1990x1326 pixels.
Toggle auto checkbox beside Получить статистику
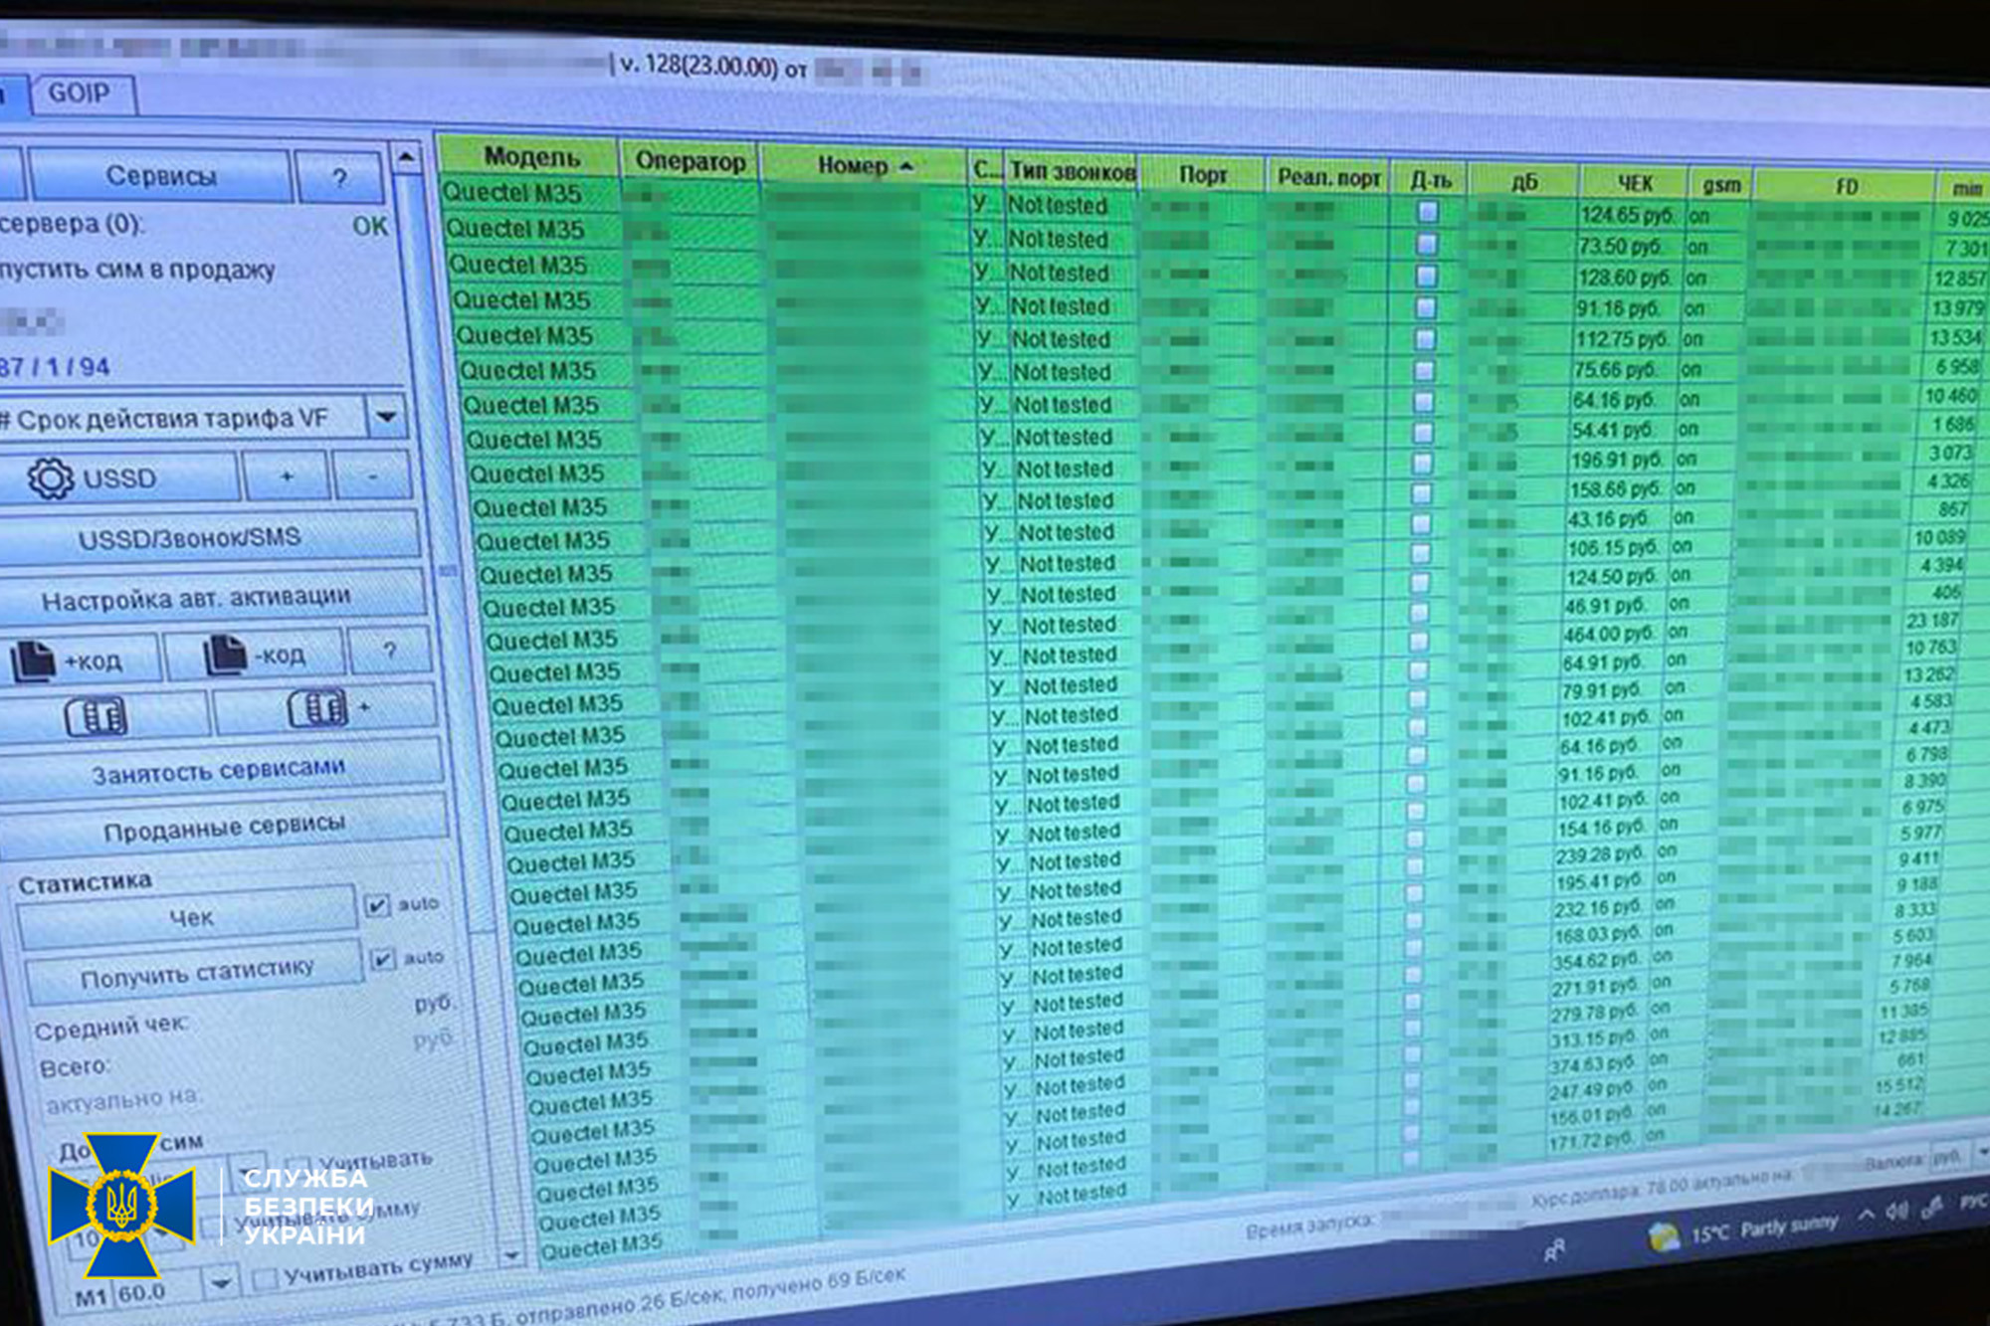coord(382,959)
